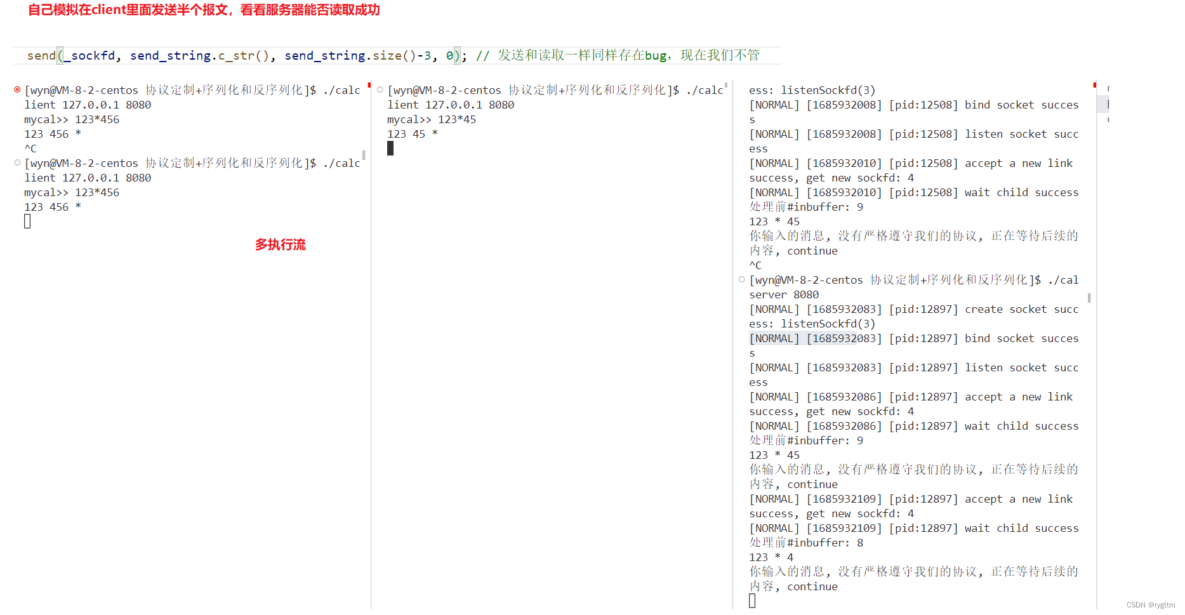Click '[1685932083] [pid:12897] create socket' log line

coord(914,309)
